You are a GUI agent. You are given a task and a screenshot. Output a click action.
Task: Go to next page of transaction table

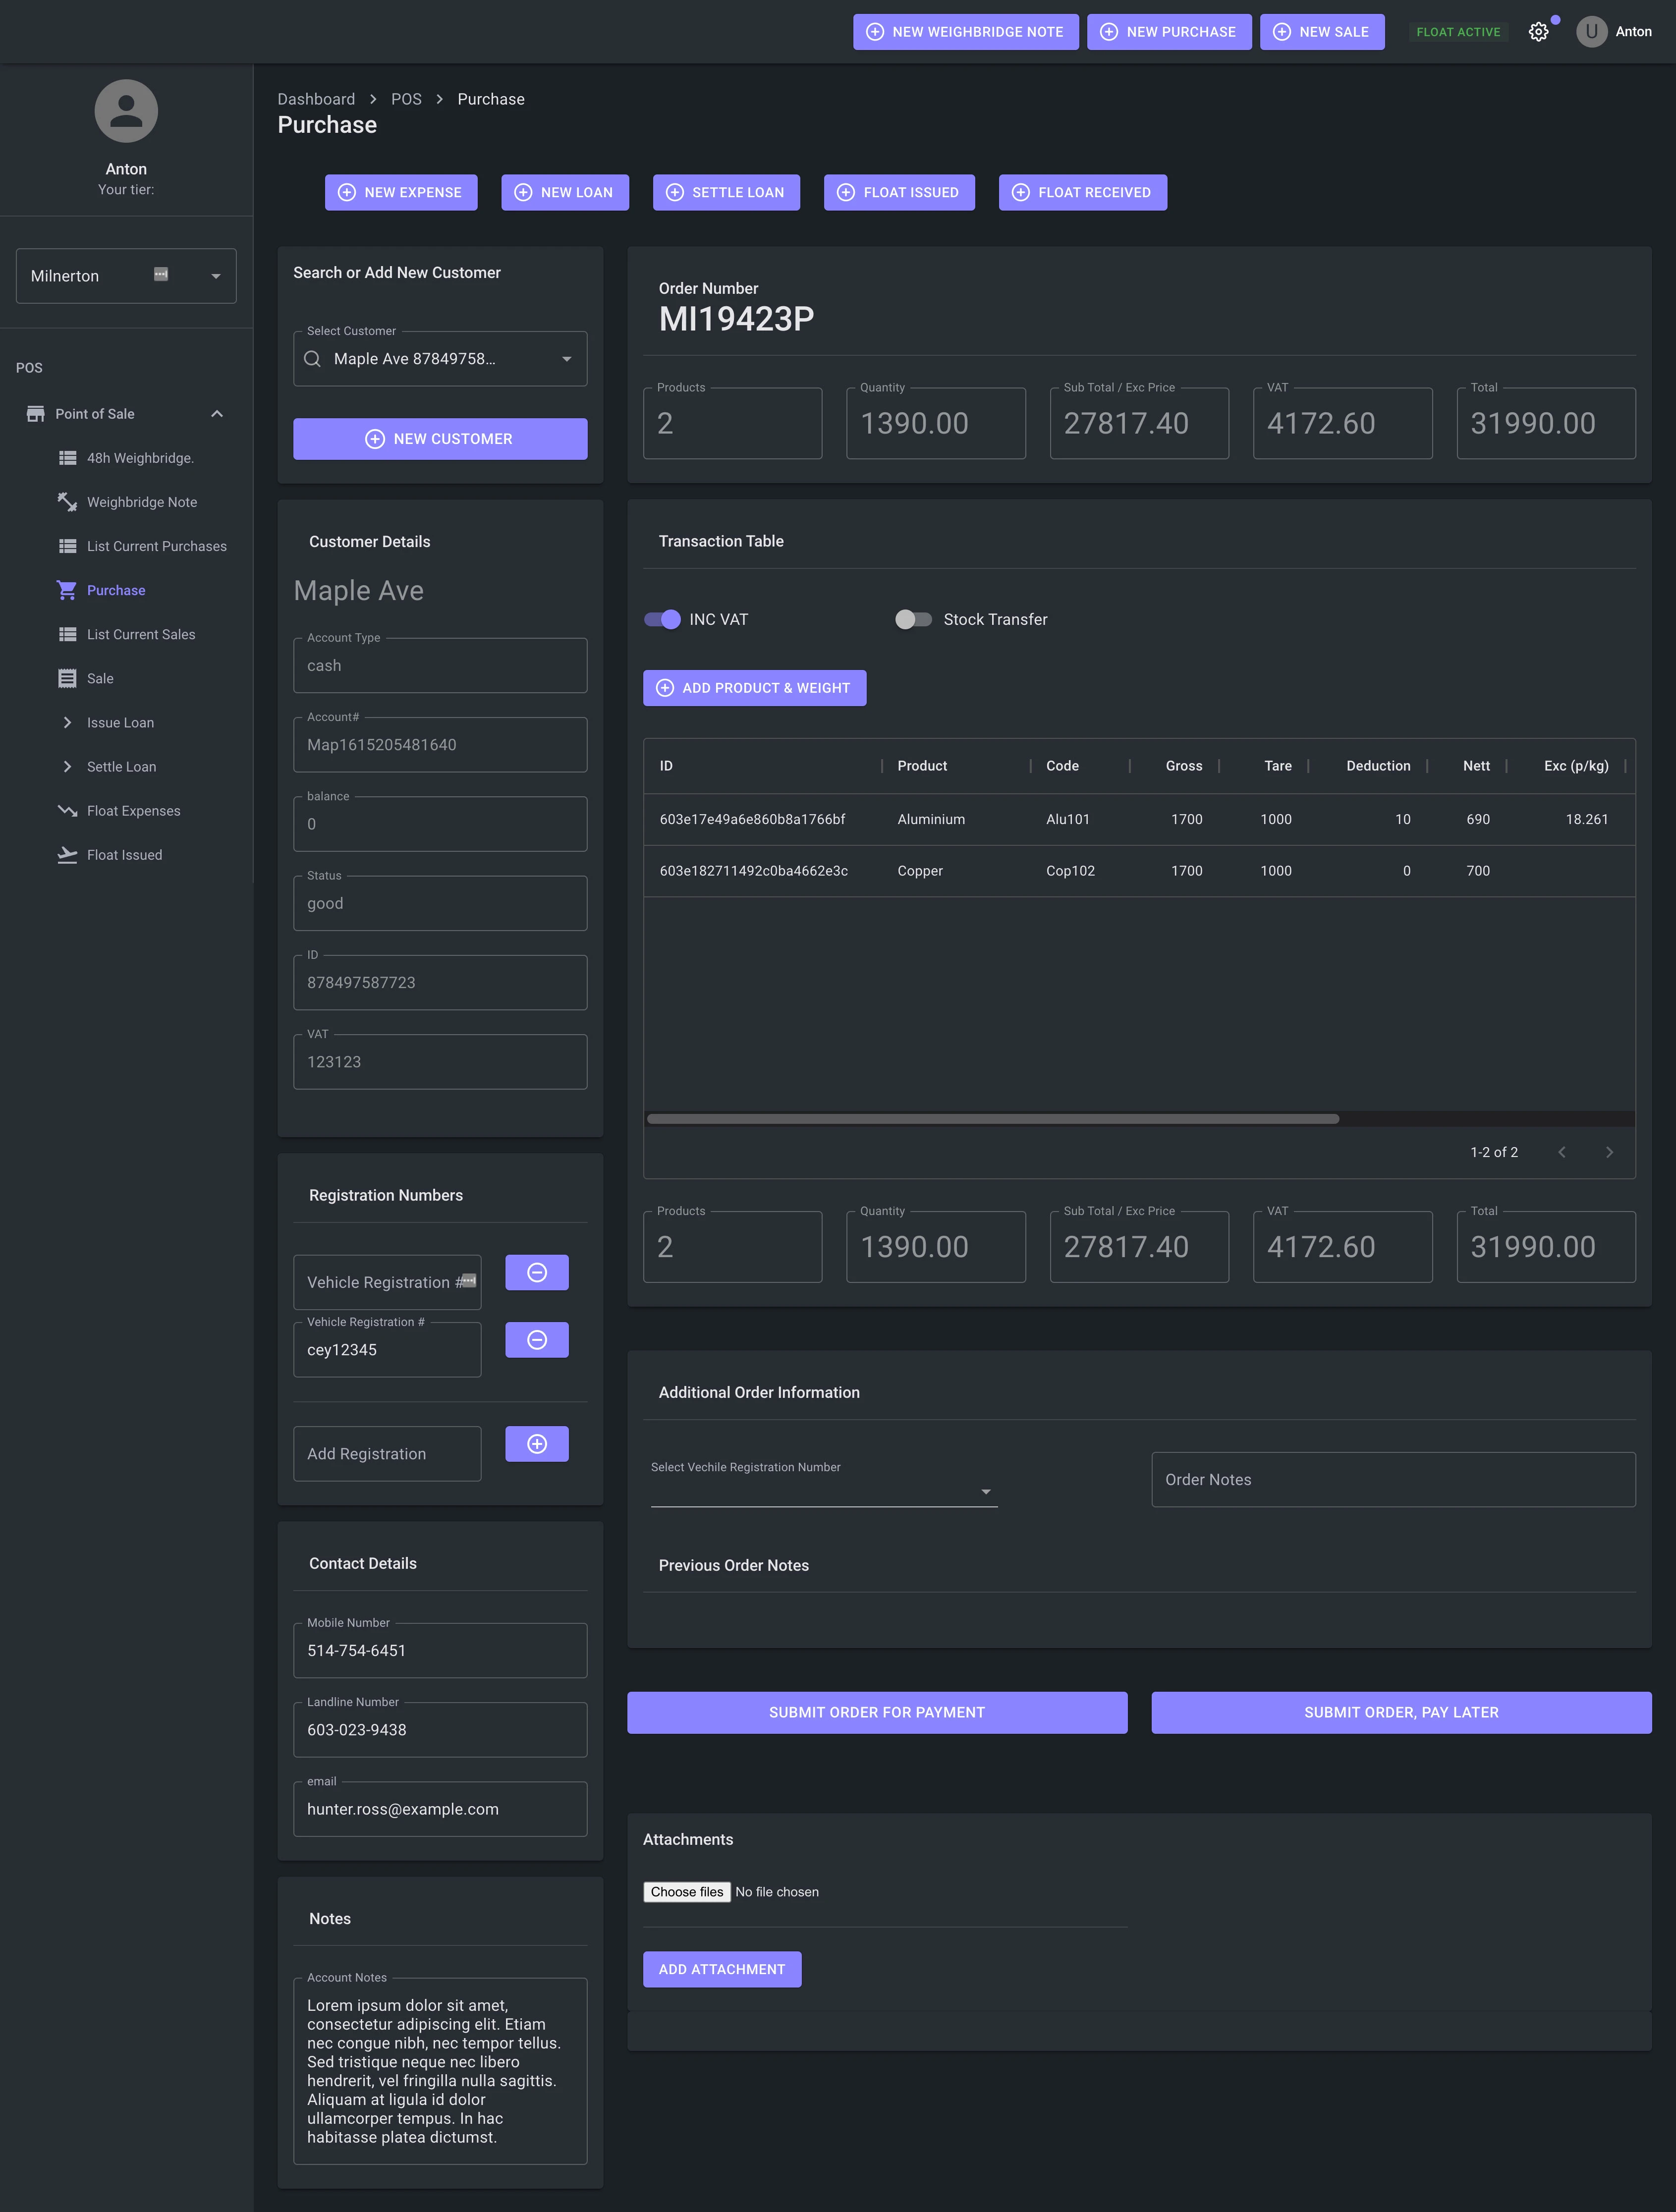(x=1609, y=1152)
